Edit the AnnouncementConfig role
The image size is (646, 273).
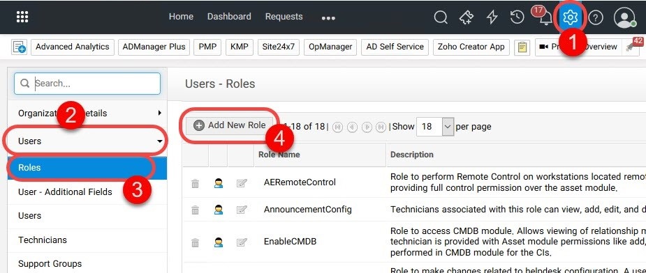pos(242,210)
